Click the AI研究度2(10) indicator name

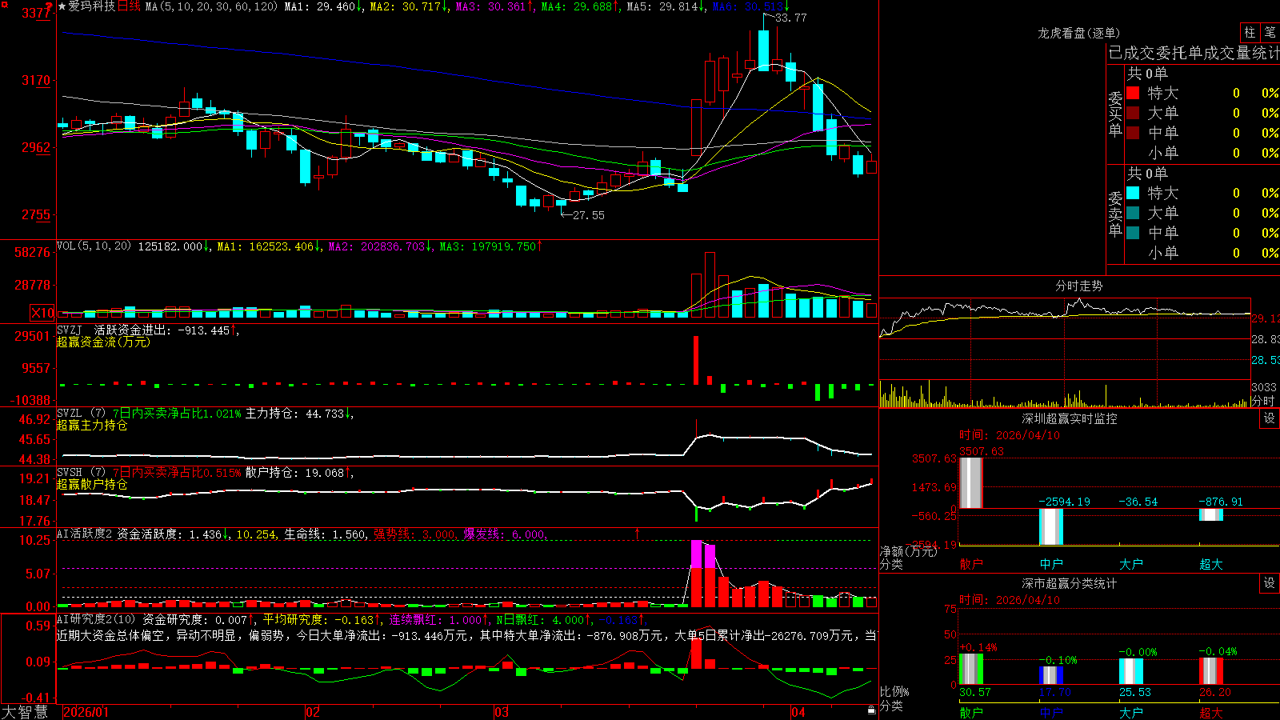(x=96, y=619)
